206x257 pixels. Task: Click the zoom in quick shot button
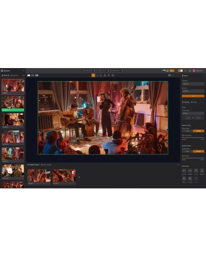pyautogui.click(x=184, y=179)
